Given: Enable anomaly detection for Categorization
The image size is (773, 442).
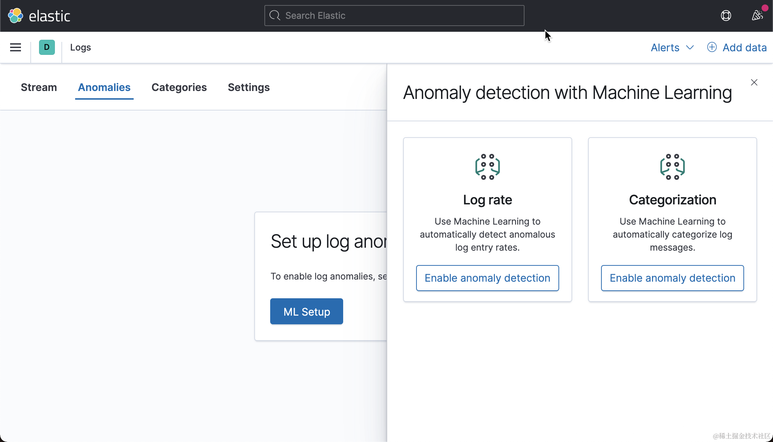Looking at the screenshot, I should [672, 278].
